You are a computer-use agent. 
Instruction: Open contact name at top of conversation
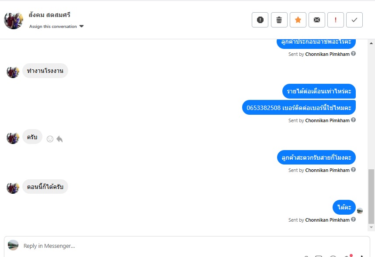click(x=49, y=15)
